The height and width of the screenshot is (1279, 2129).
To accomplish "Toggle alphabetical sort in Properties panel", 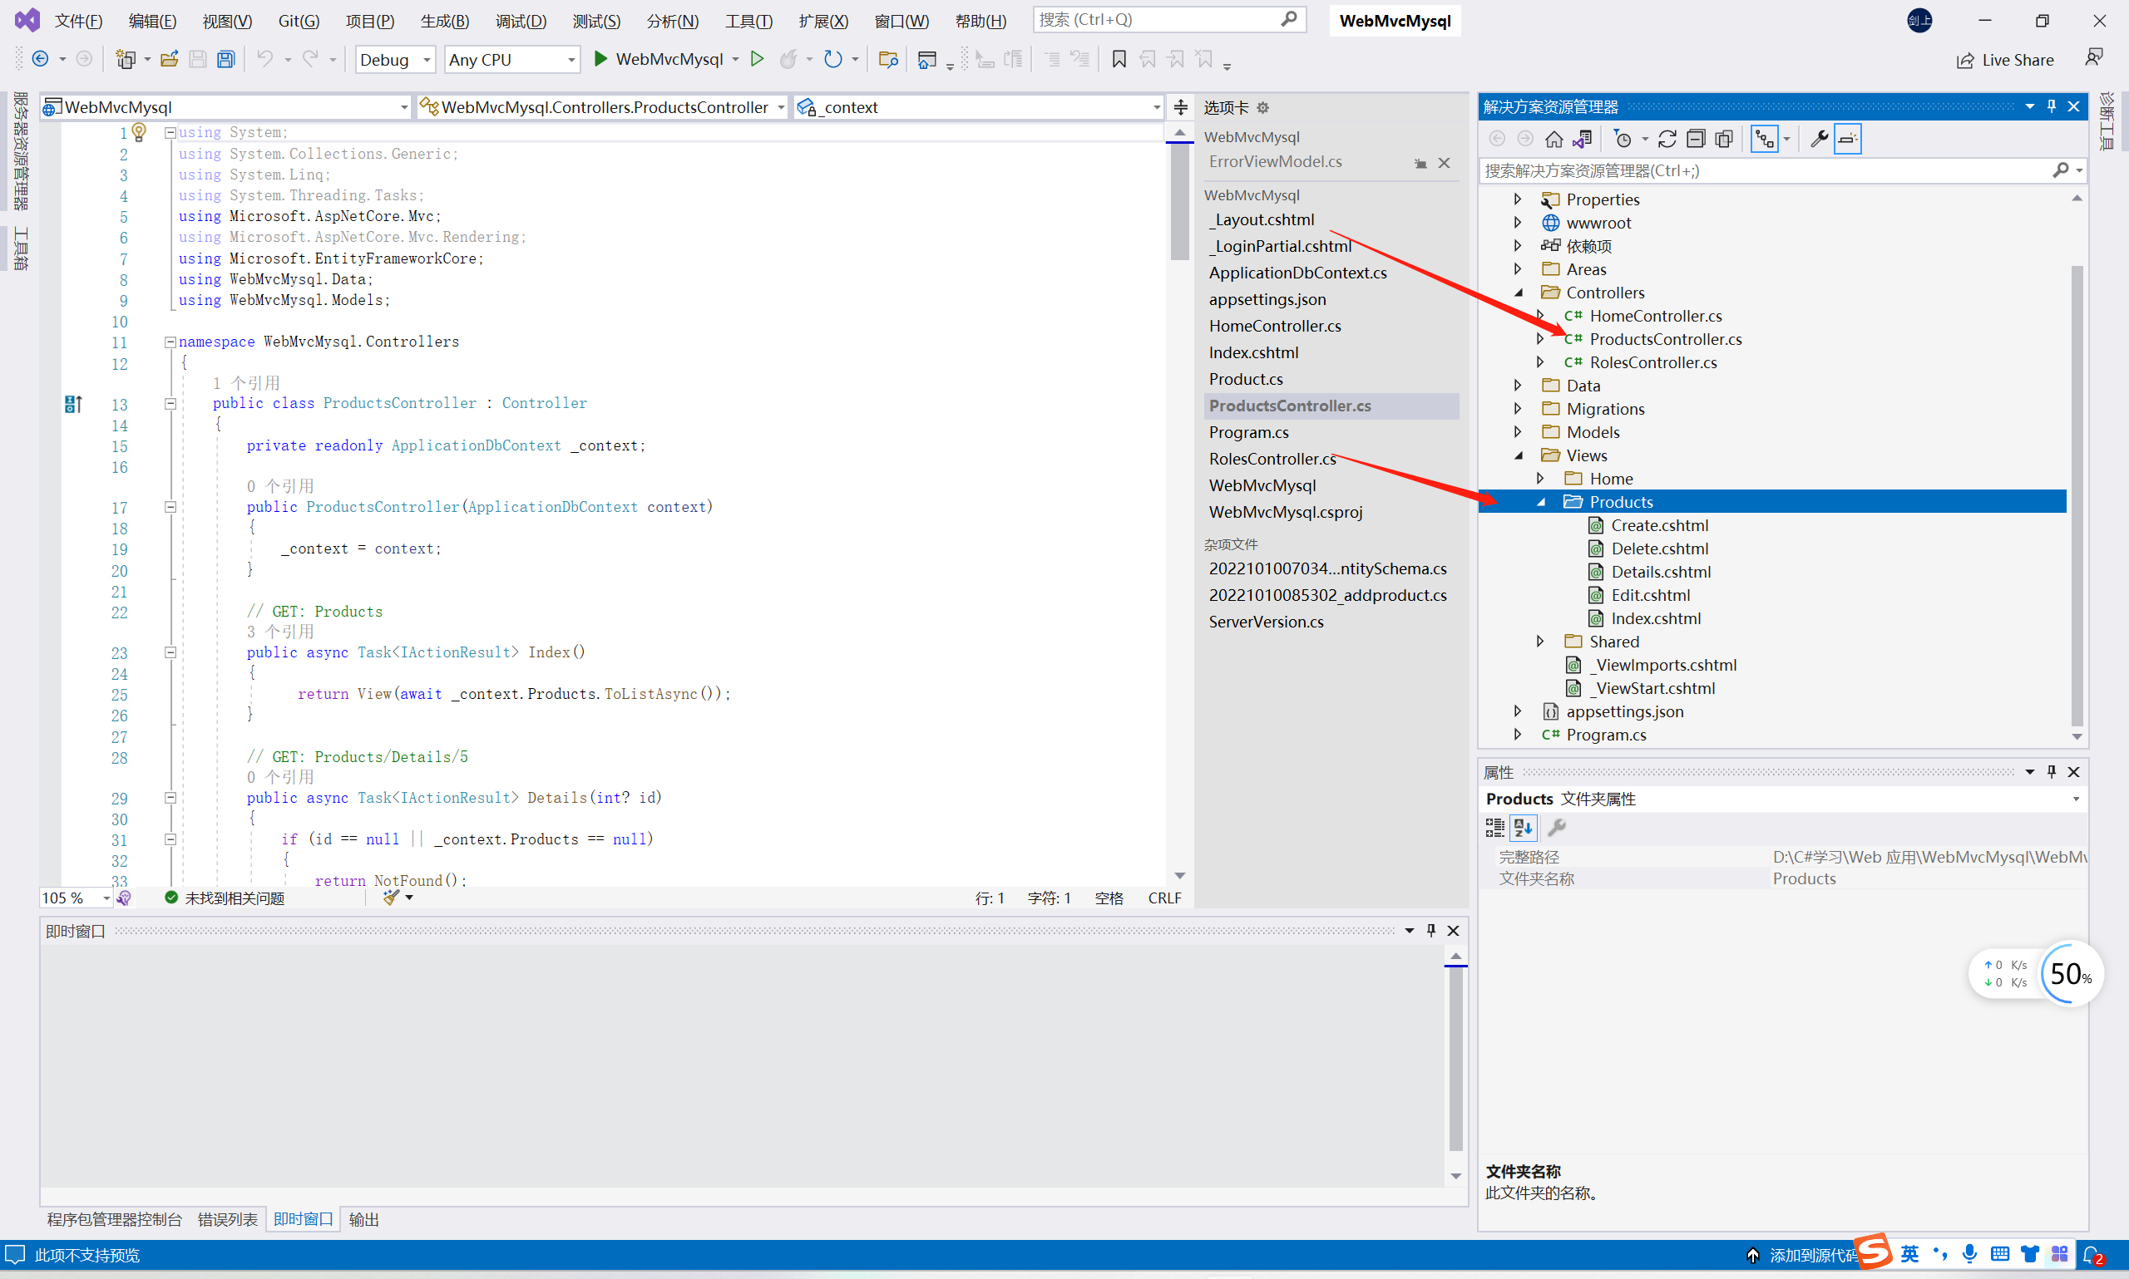I will click(1523, 828).
